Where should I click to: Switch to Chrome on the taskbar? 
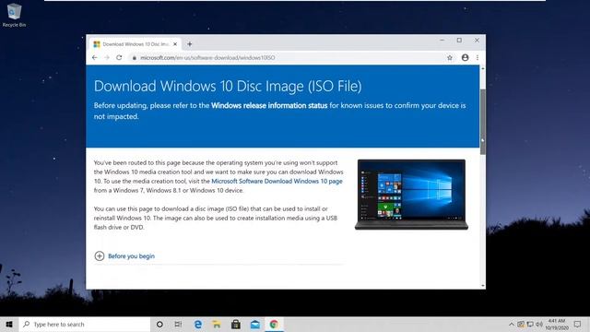click(274, 324)
